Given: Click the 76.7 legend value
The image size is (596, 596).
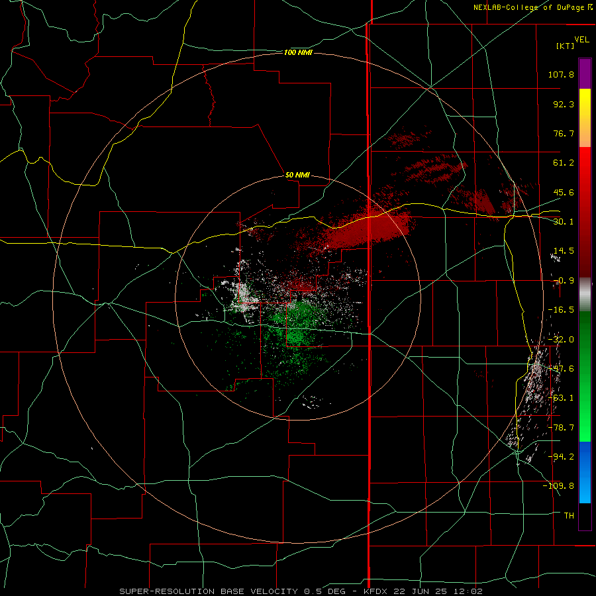Looking at the screenshot, I should (564, 133).
